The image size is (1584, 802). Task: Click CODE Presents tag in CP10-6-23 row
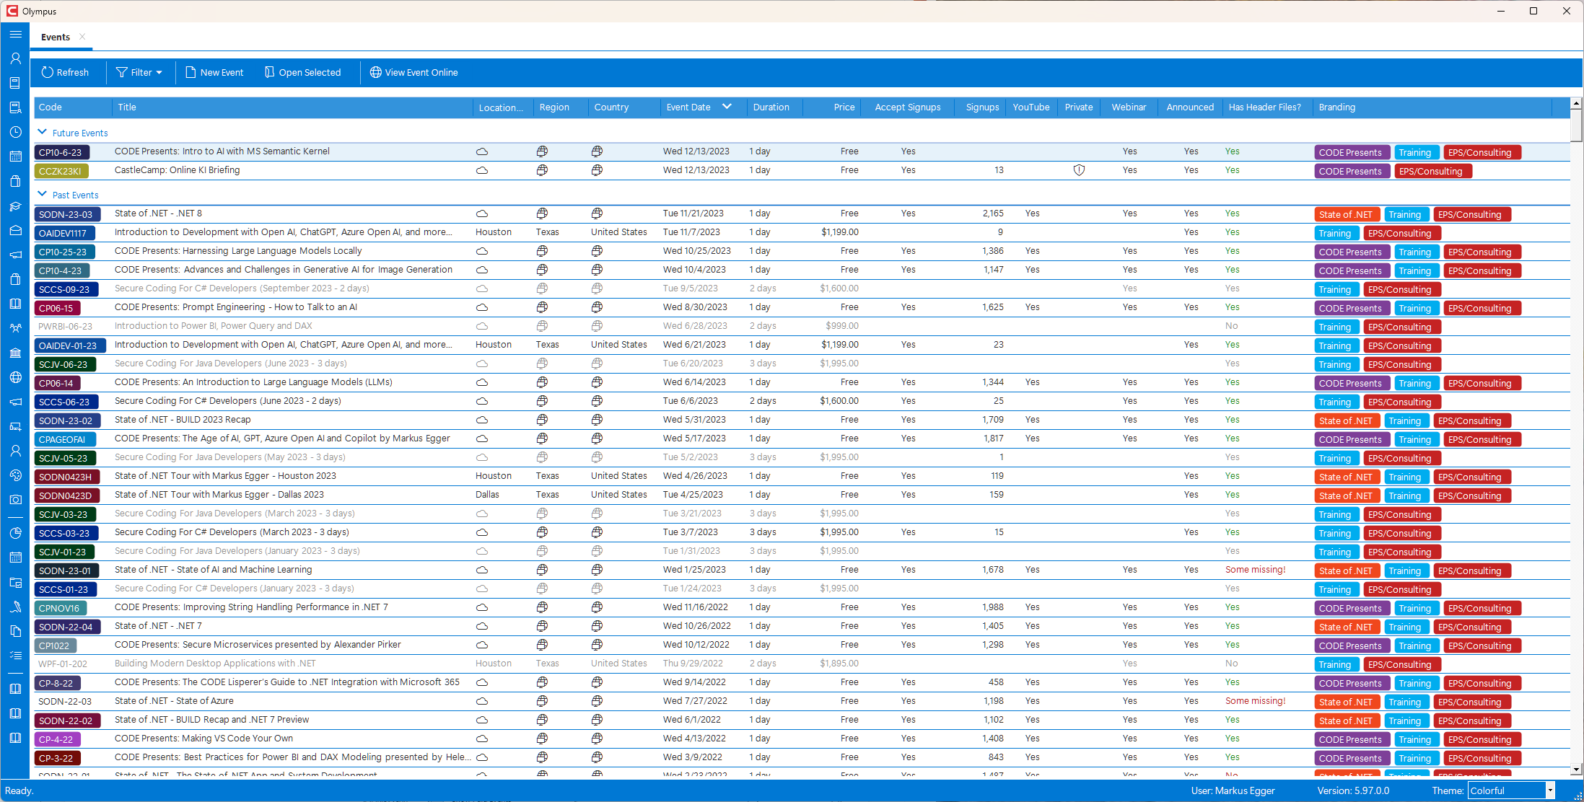pos(1351,152)
